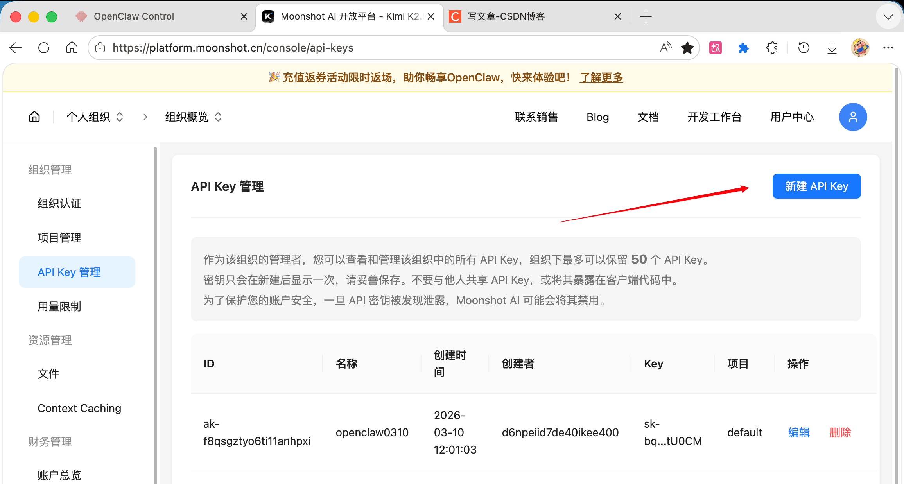Expand the 组织概览 selector chevron

(x=218, y=117)
